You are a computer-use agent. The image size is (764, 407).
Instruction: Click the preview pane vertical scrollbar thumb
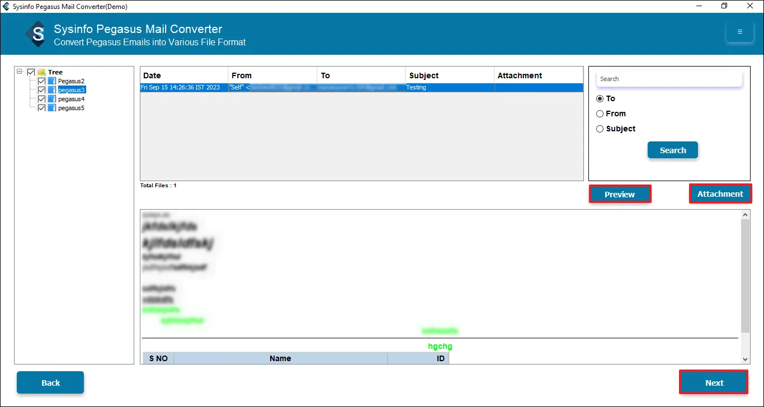(x=745, y=276)
